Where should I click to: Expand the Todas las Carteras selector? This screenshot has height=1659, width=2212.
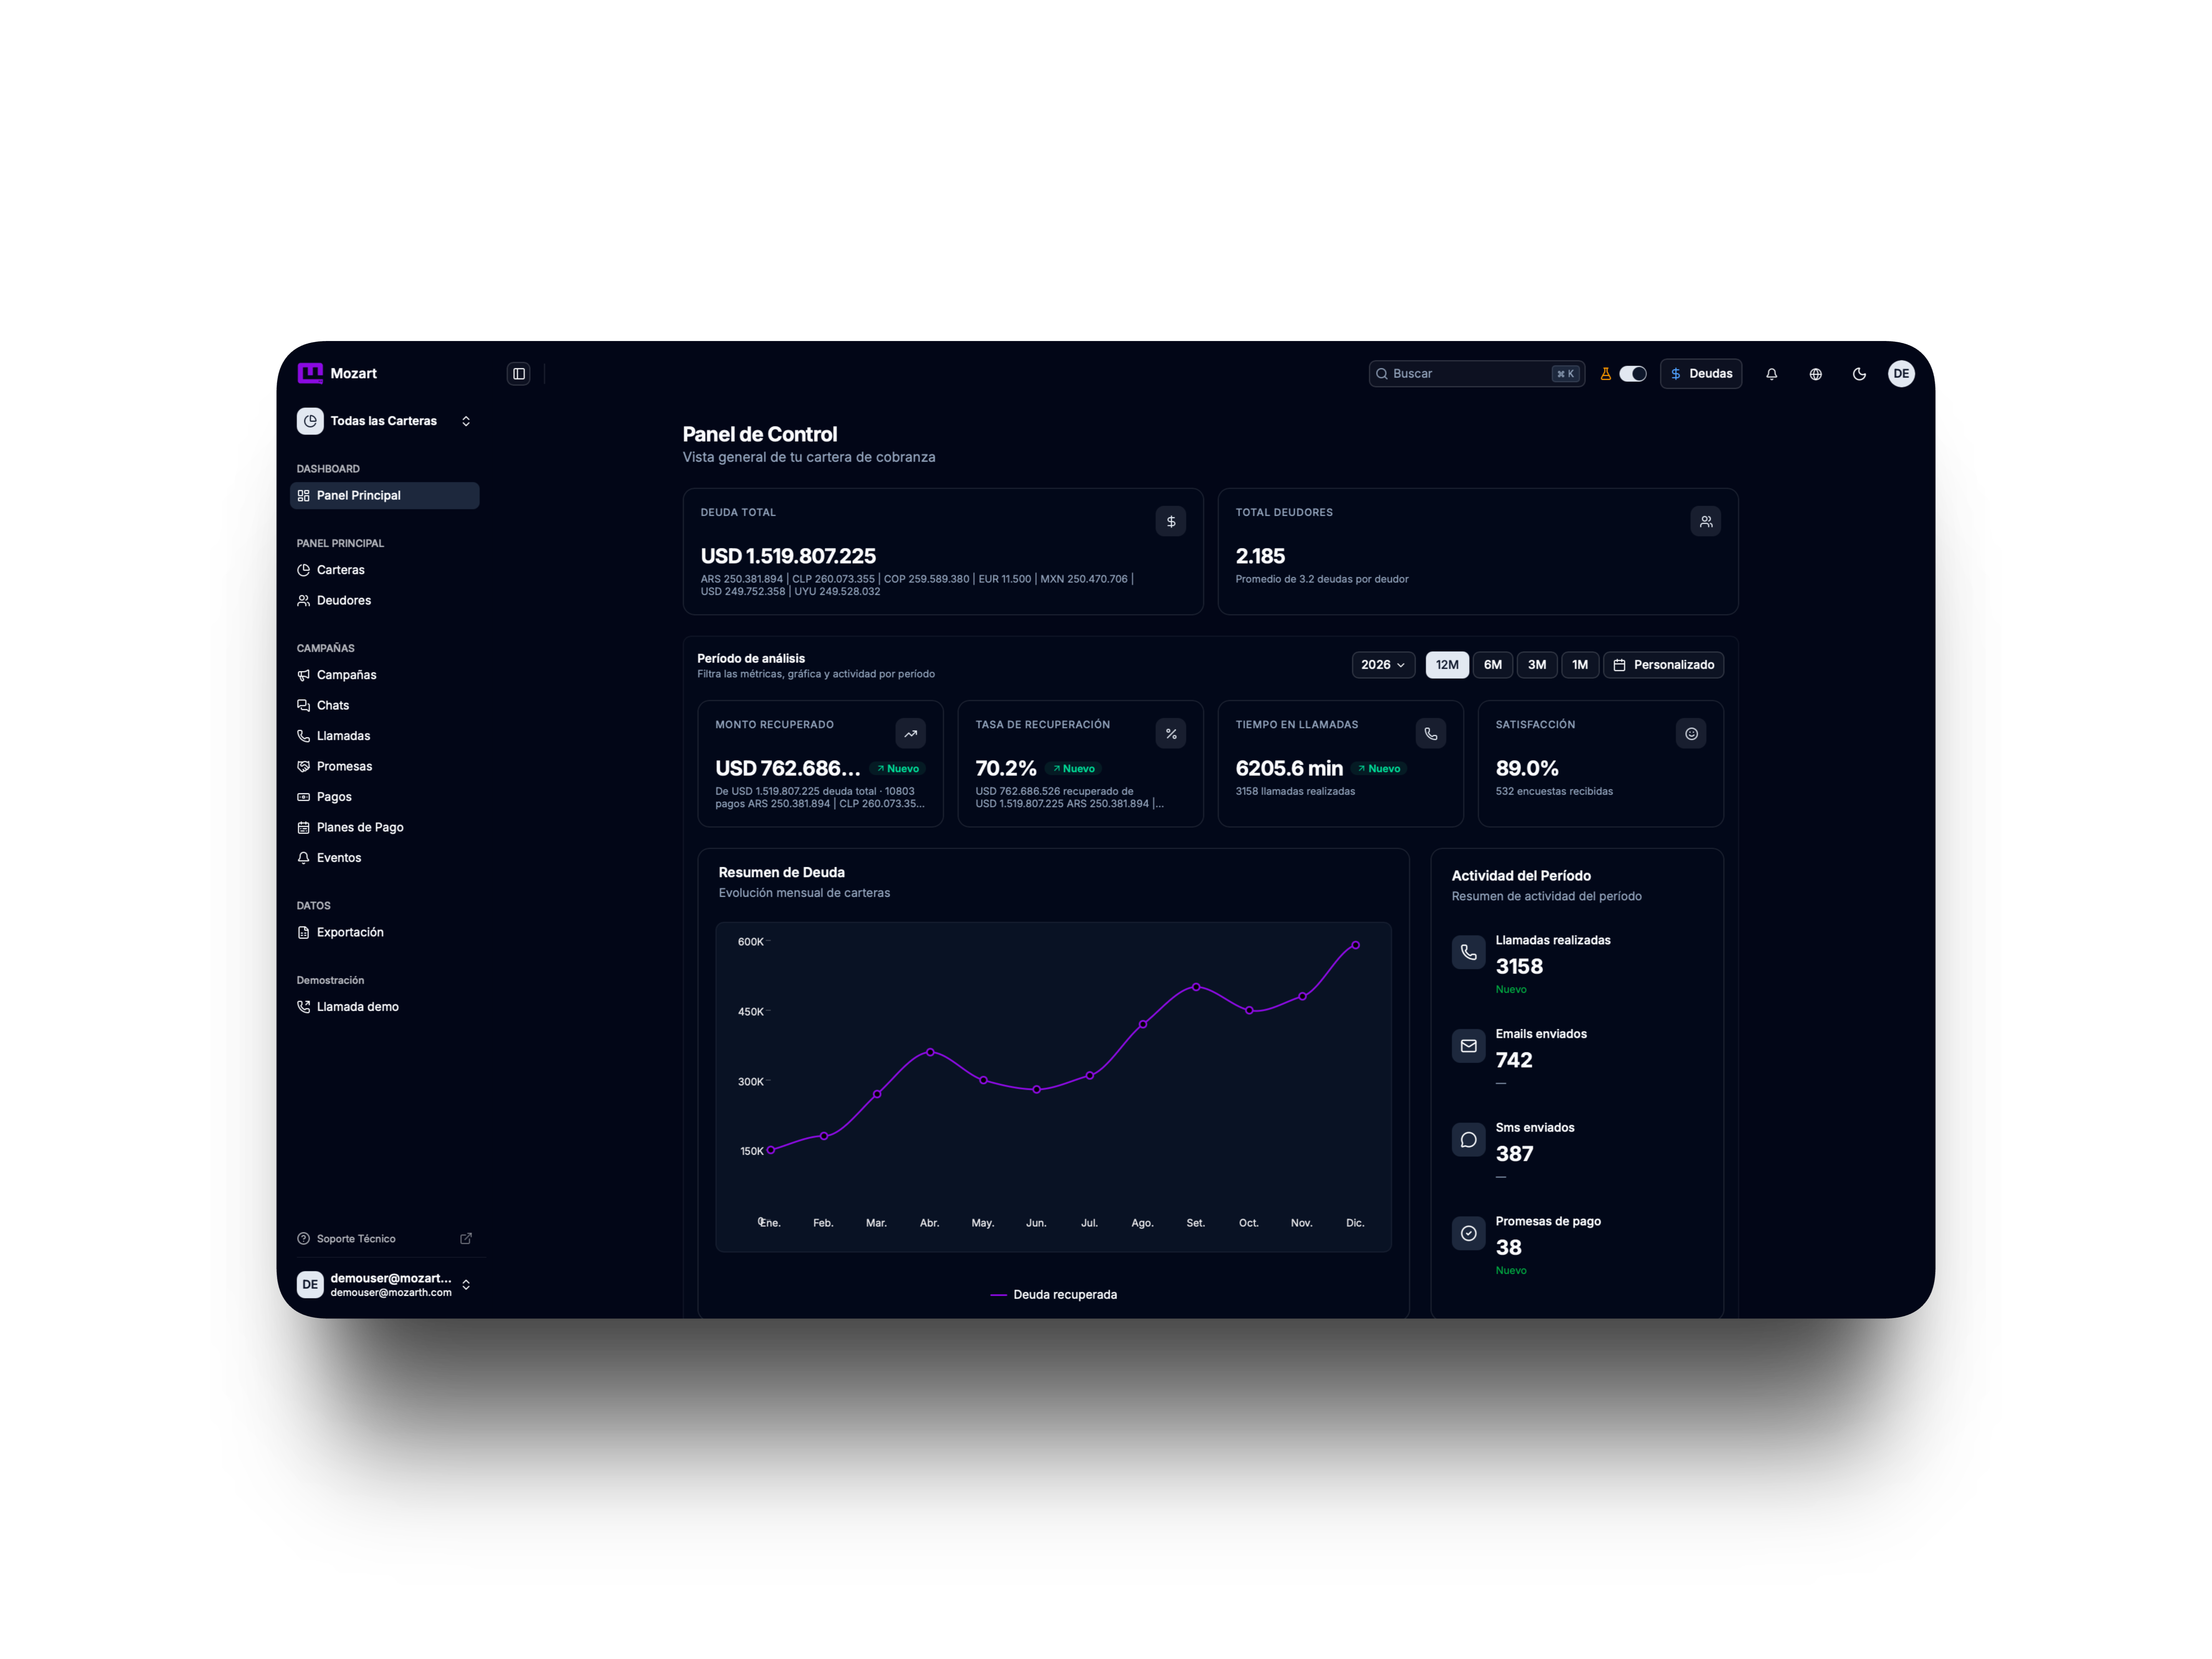[385, 421]
